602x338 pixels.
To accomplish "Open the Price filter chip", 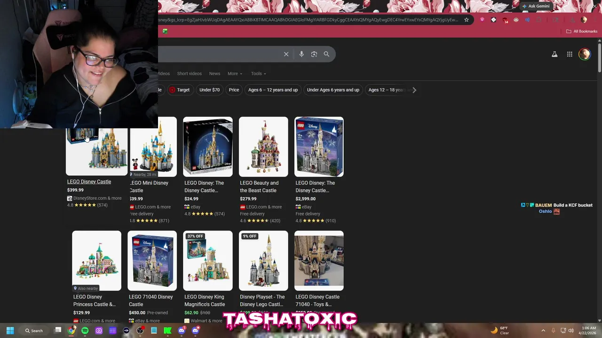I will (234, 90).
